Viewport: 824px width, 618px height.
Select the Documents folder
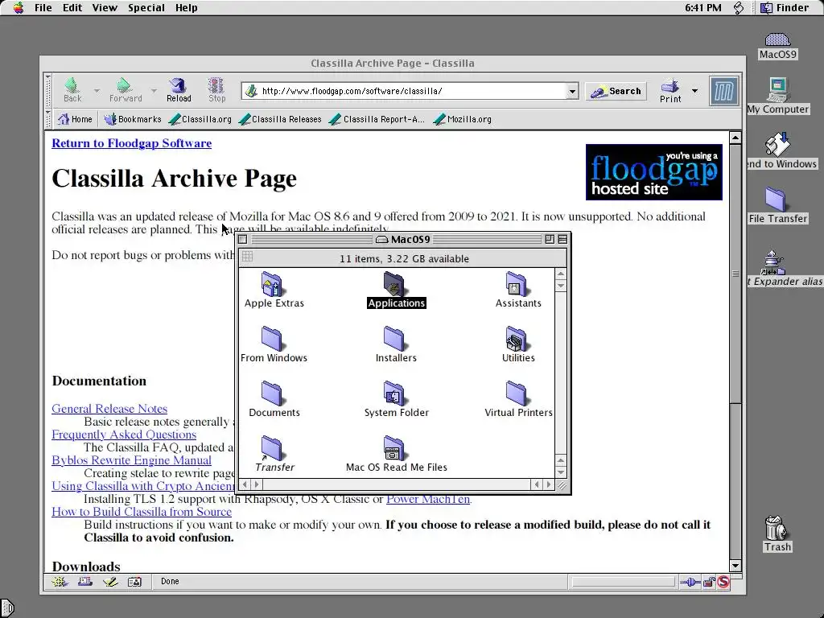(274, 399)
